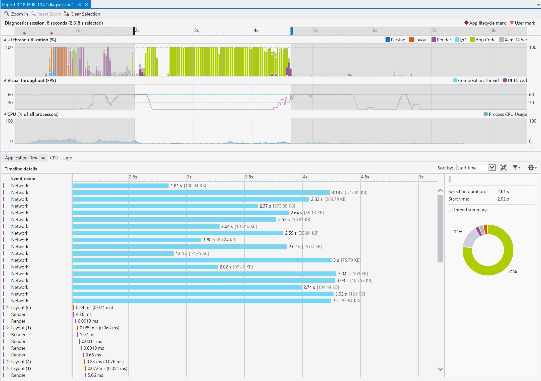Click the Zoom In magnifier icon

coord(7,14)
